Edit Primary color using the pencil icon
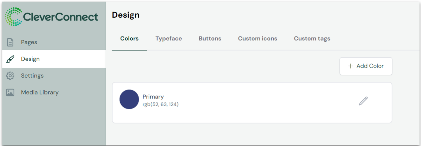Viewport: 421px width, 146px height. point(363,101)
